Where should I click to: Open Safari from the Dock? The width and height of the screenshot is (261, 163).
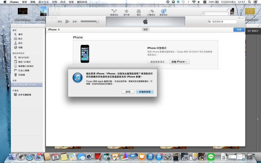29,157
